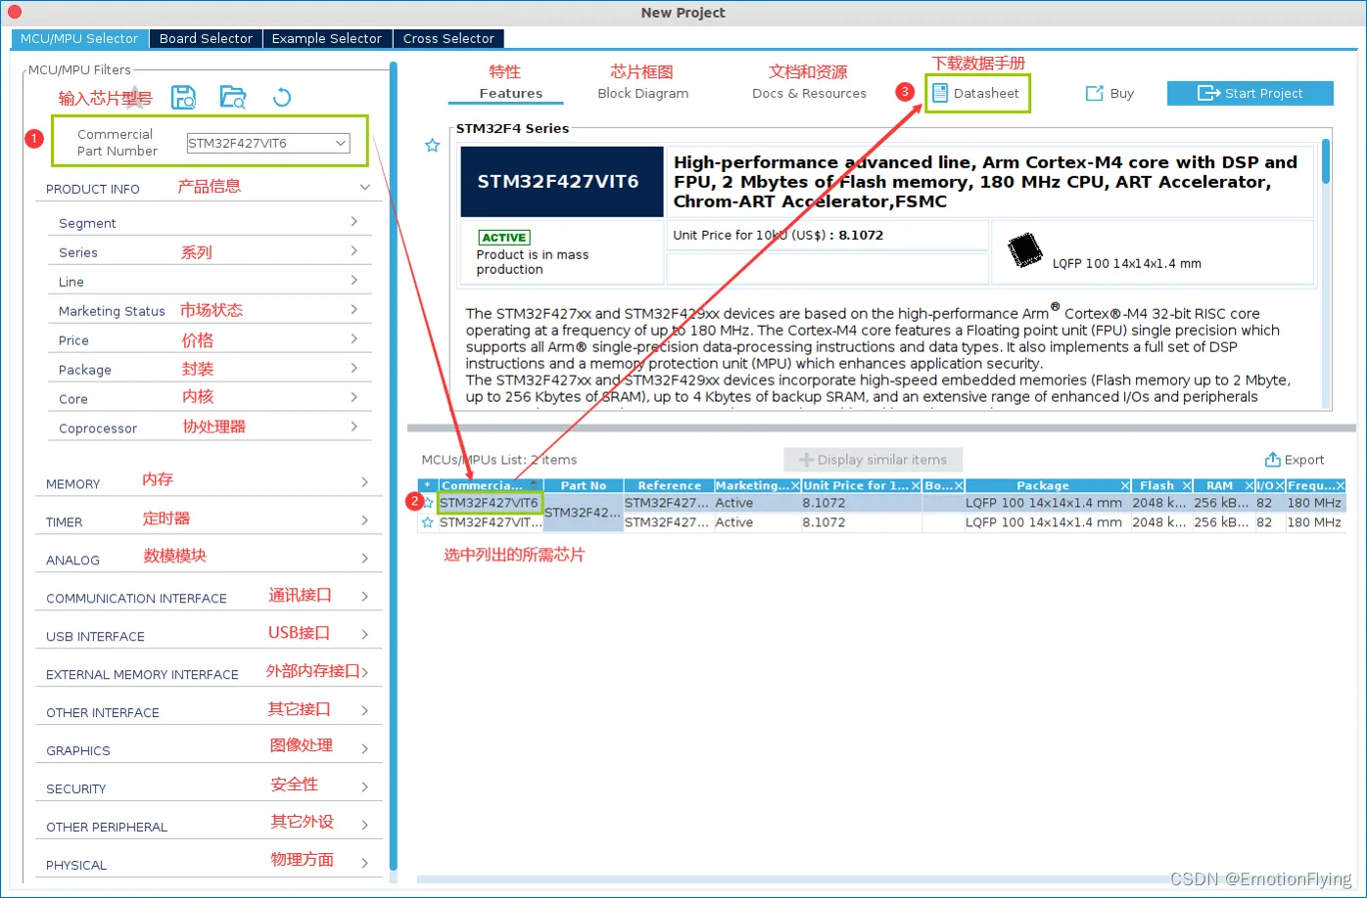The height and width of the screenshot is (898, 1367).
Task: Click the Export icon above the list
Action: pos(1273,460)
